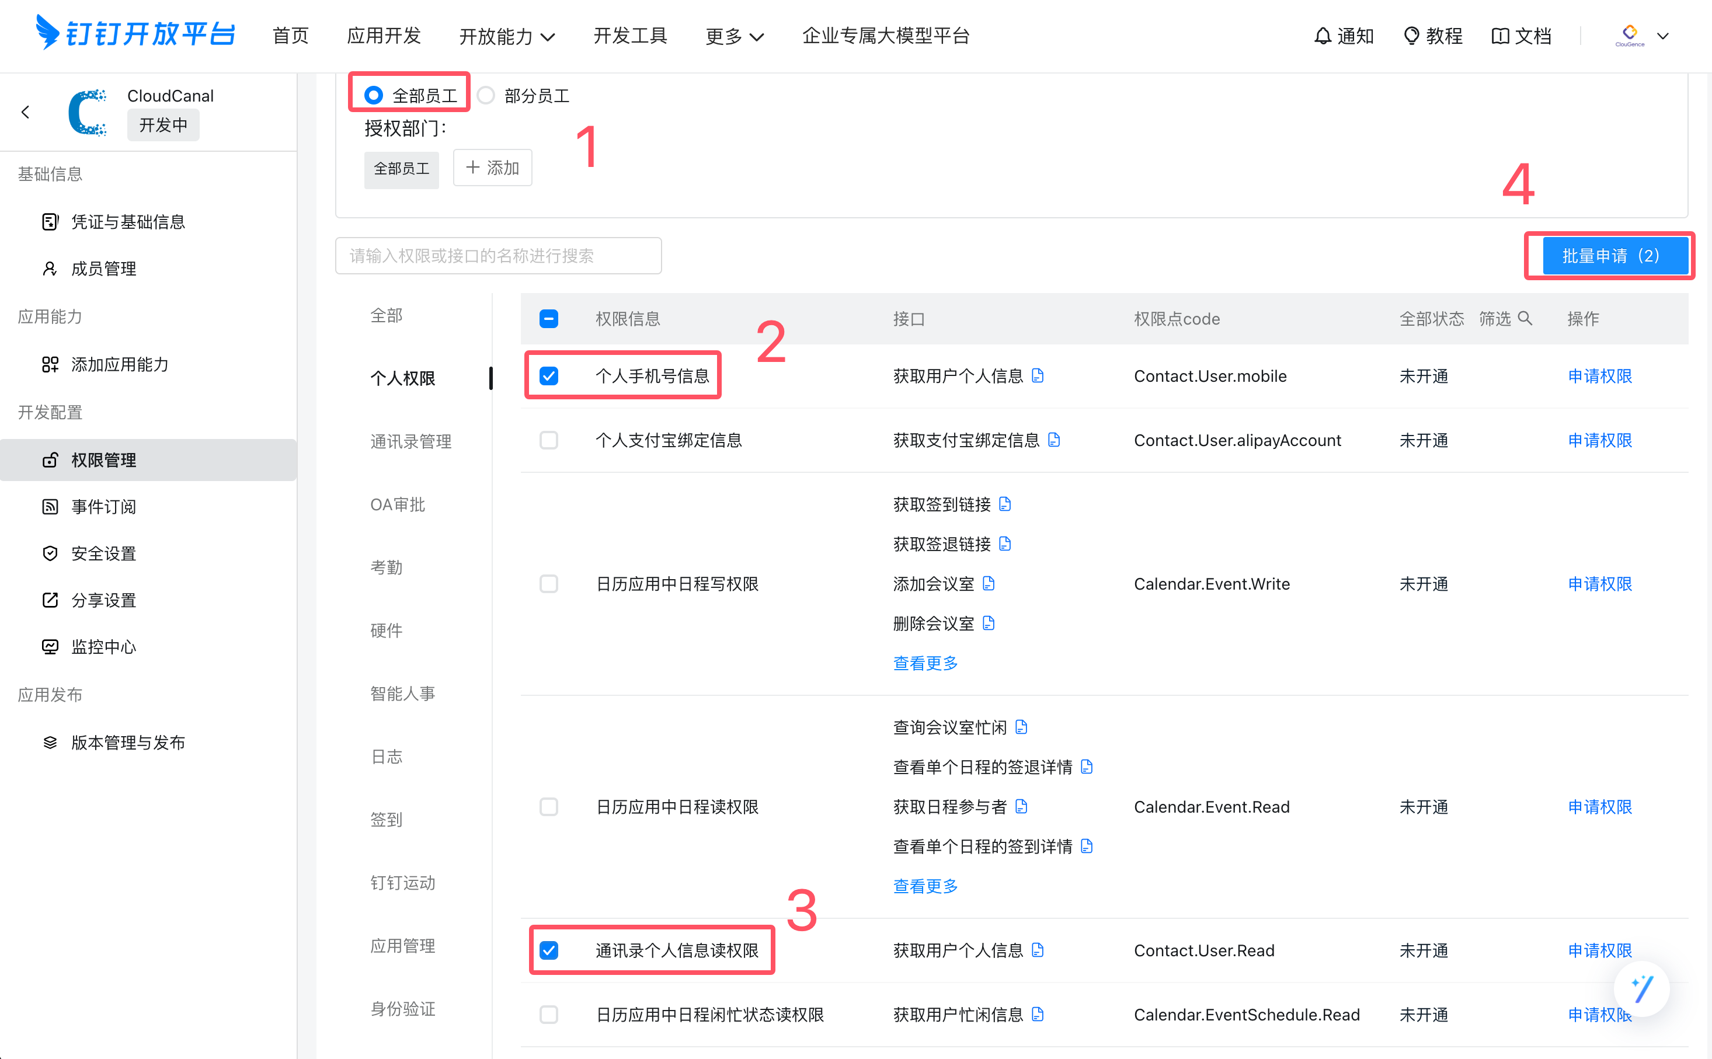Open doc icon next to 获取签到链接
The width and height of the screenshot is (1712, 1059).
pos(1004,504)
